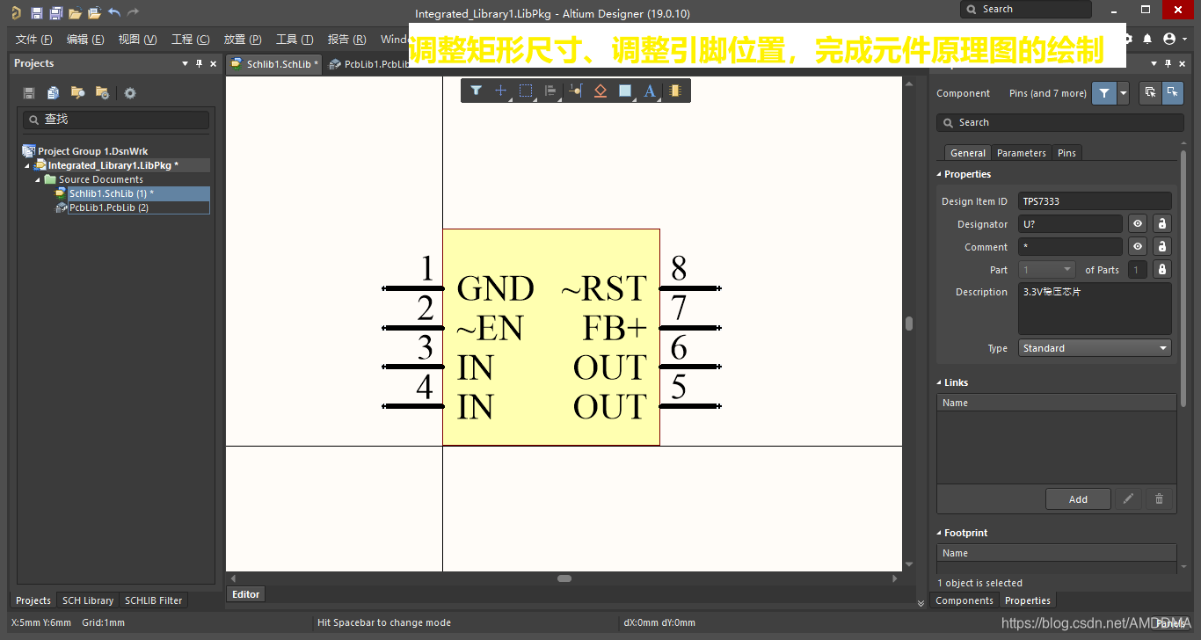Click the Undo arrow in title bar

(114, 12)
